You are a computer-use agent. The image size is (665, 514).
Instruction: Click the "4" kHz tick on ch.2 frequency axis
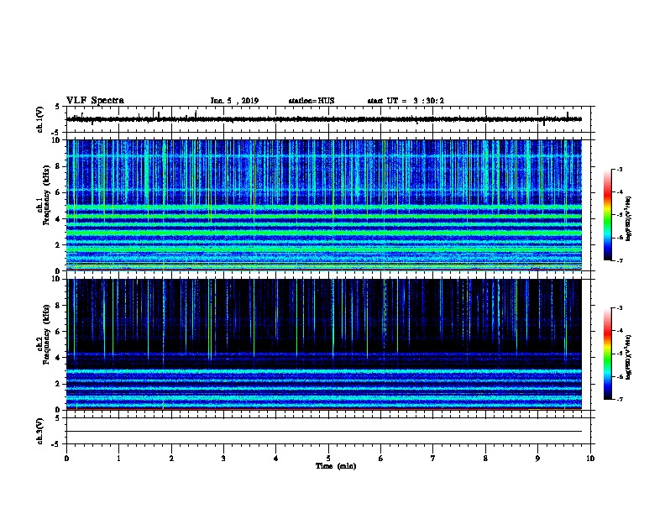(x=58, y=358)
